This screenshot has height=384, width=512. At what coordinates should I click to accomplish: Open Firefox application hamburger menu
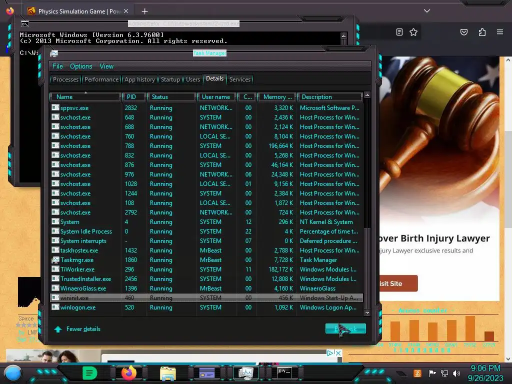point(500,32)
